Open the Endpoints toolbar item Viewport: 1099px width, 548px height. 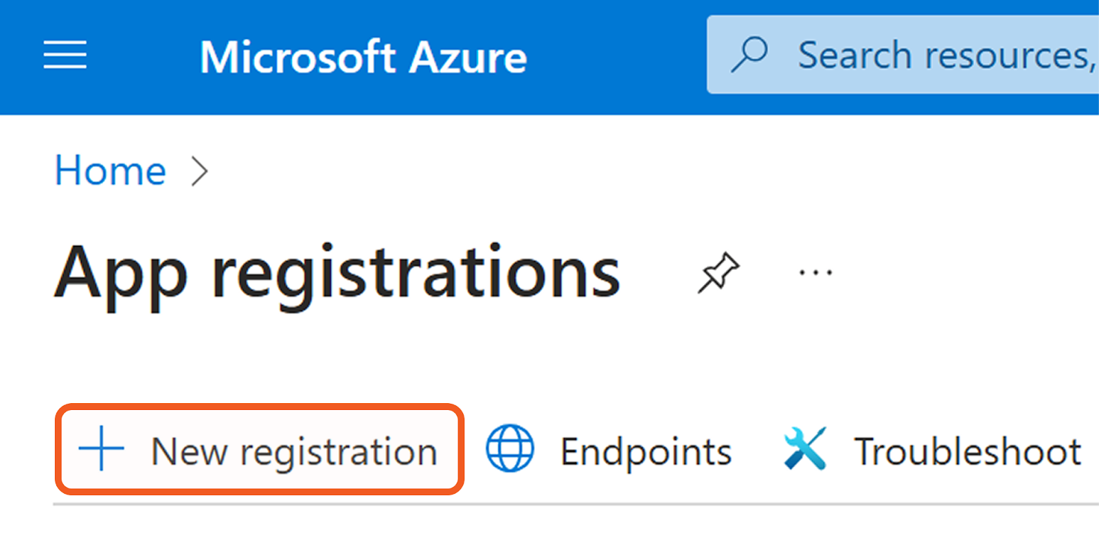pyautogui.click(x=645, y=452)
